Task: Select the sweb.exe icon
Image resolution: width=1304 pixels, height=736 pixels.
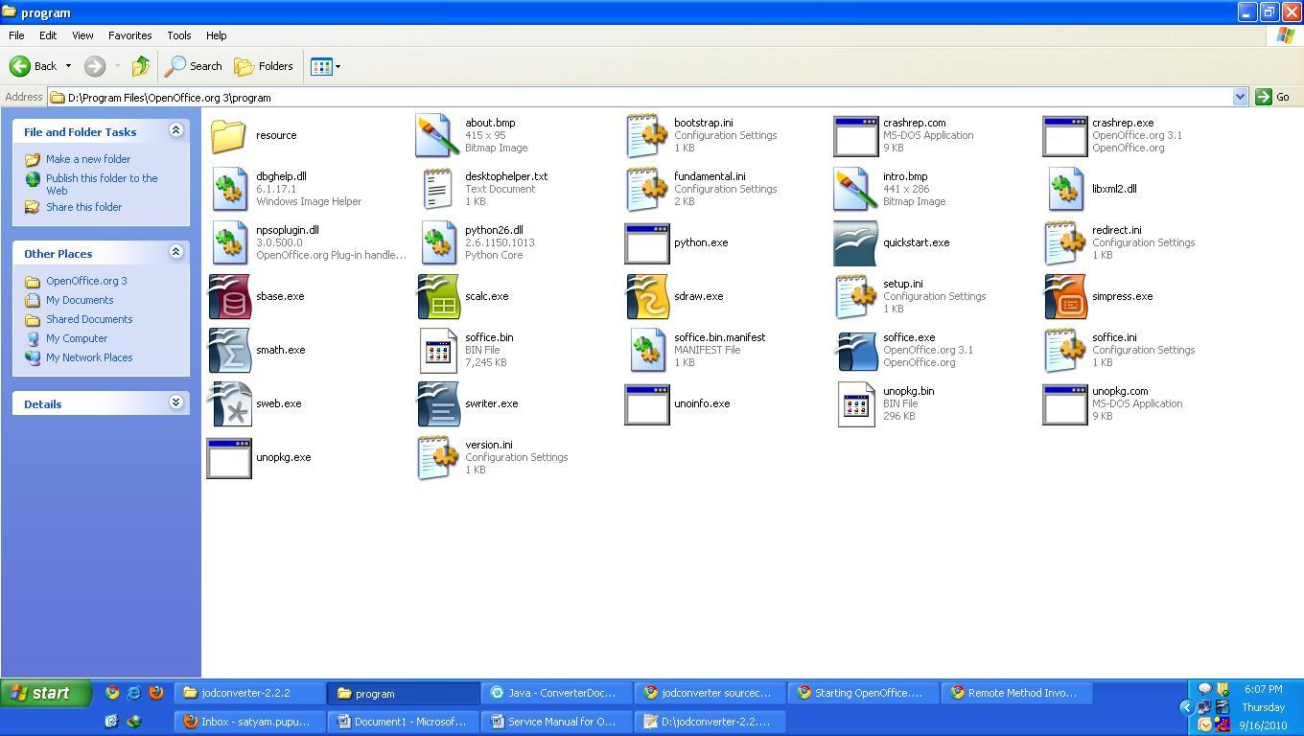Action: [229, 404]
